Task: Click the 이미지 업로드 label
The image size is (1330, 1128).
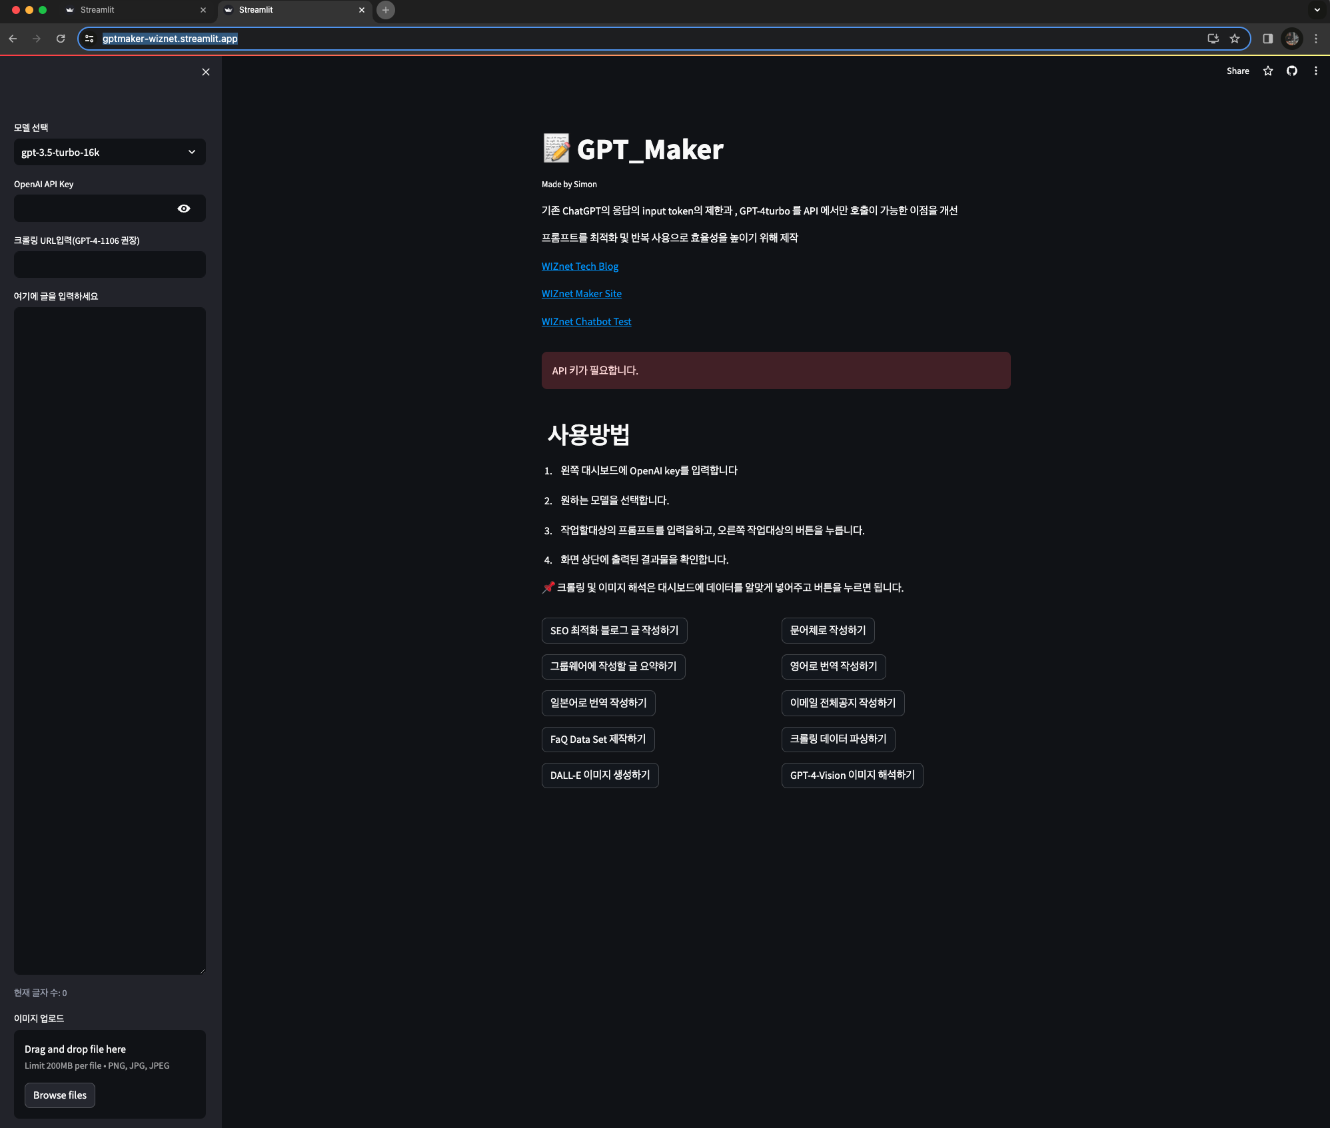Action: 39,1019
